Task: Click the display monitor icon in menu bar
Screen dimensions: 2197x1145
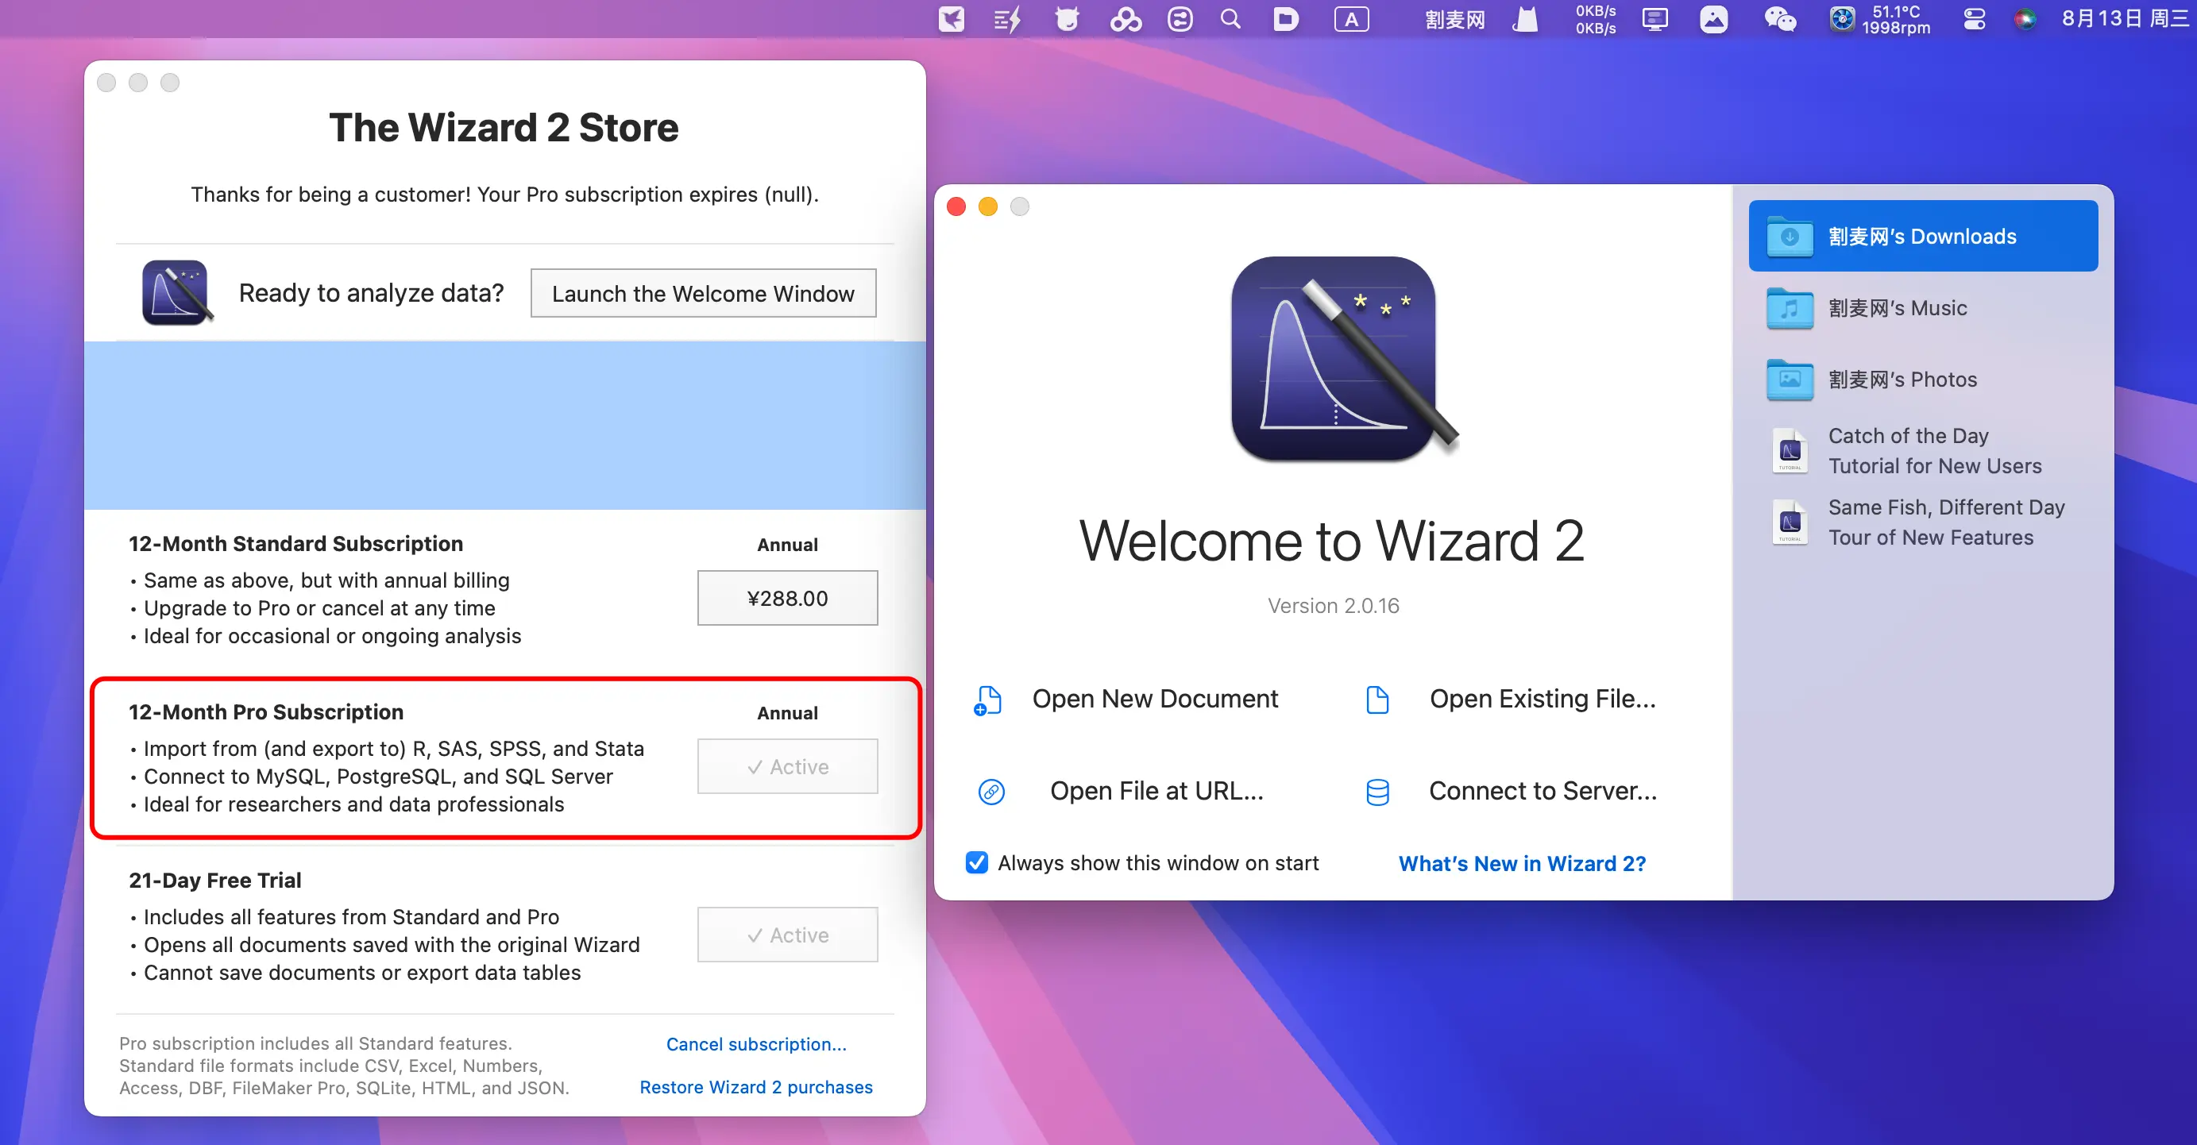Action: (1655, 19)
